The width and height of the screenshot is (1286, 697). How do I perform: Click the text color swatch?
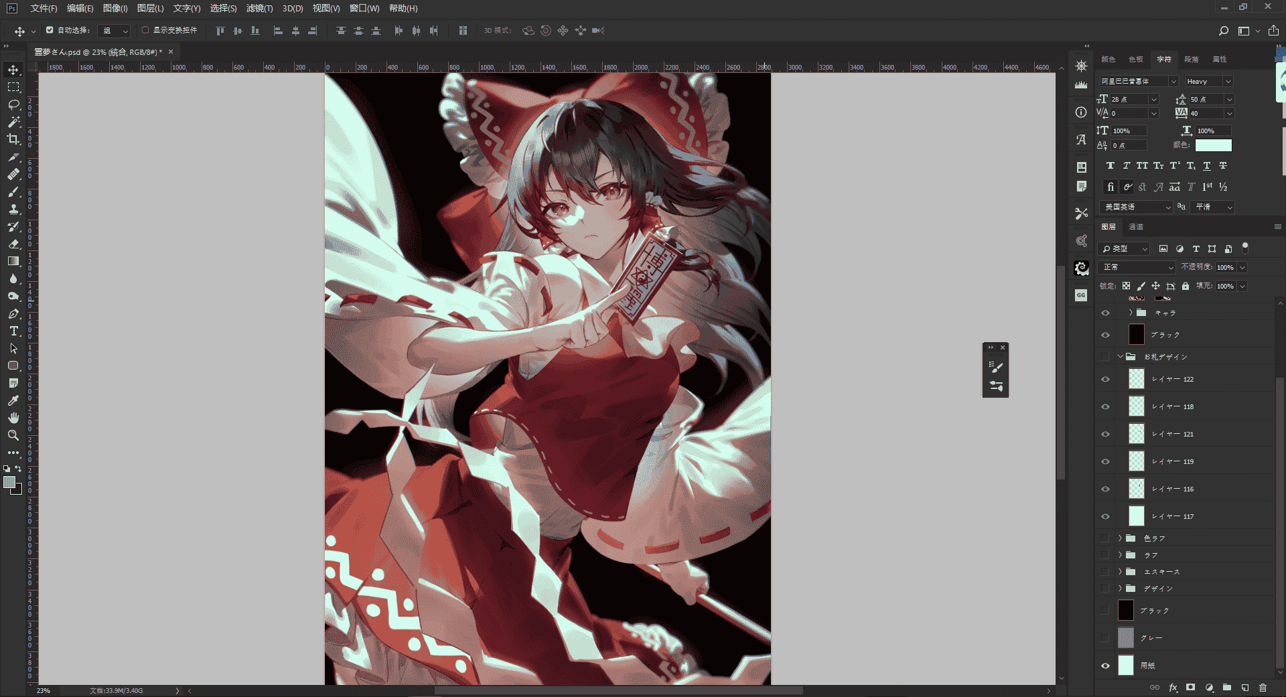pyautogui.click(x=1213, y=145)
